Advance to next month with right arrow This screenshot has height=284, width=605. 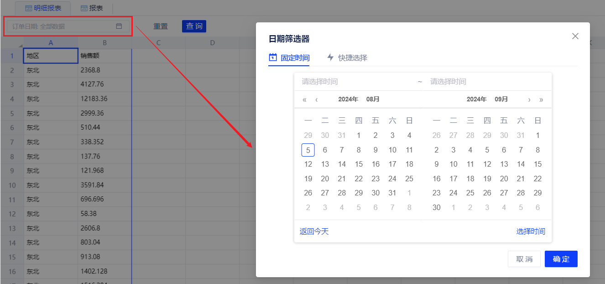pyautogui.click(x=529, y=100)
